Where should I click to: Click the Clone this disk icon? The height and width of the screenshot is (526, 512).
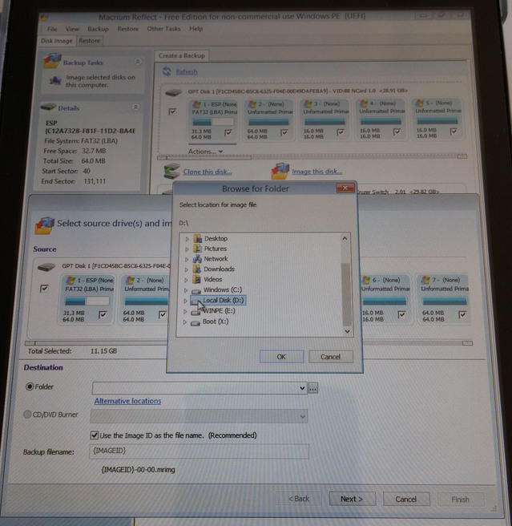click(x=171, y=171)
